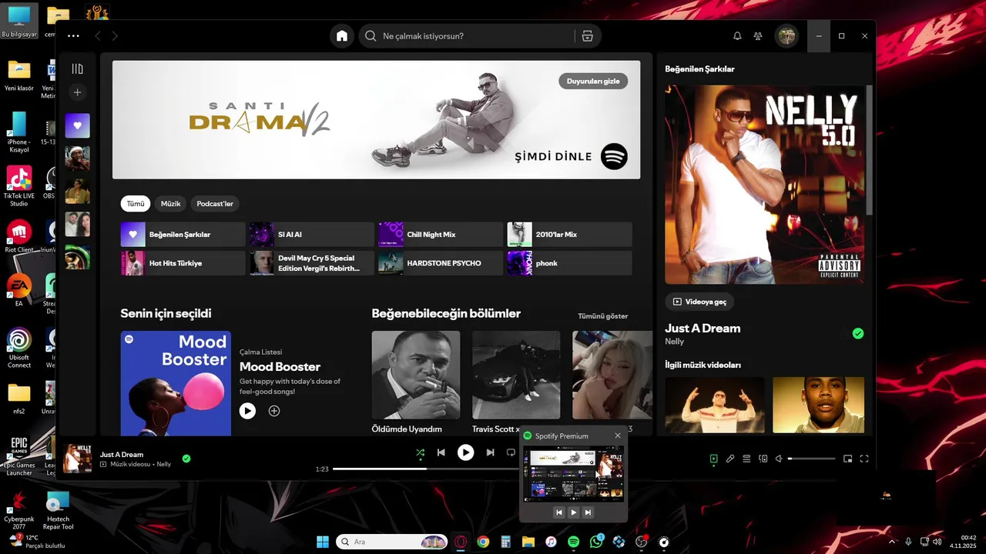Adjust the volume slider
This screenshot has height=554, width=986.
point(811,459)
